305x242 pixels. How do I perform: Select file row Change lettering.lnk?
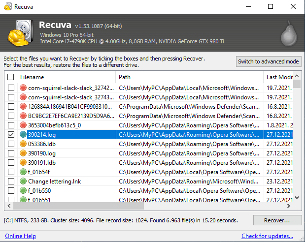(x=149, y=181)
